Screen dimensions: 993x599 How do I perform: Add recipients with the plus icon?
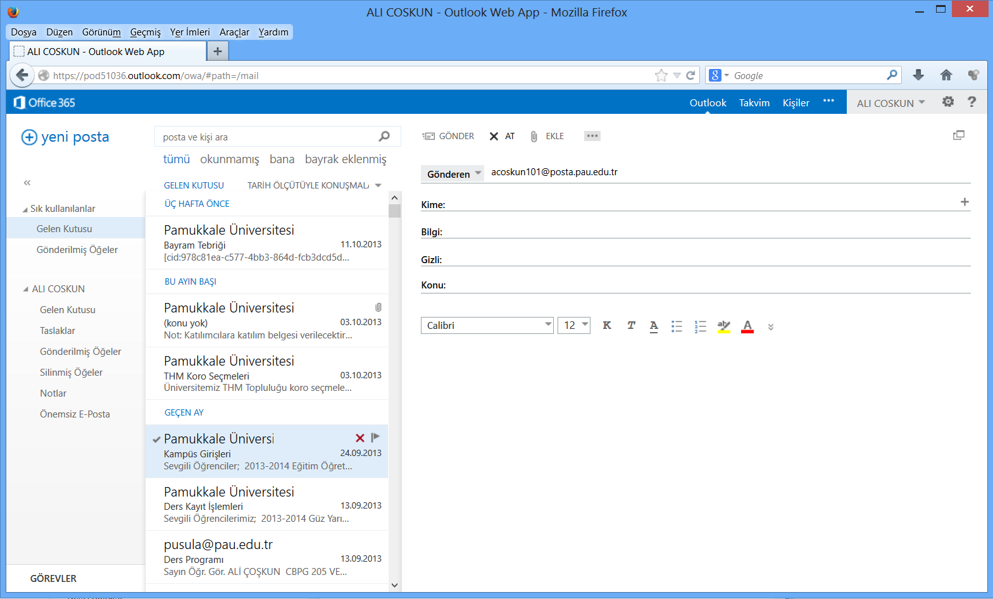tap(965, 202)
